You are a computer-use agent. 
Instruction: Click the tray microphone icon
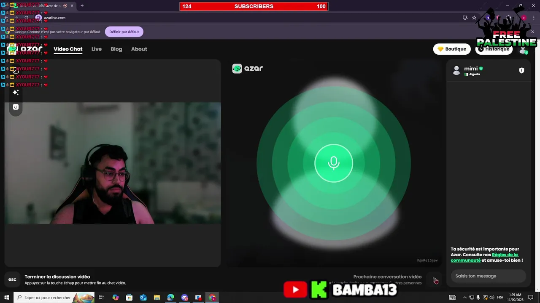tap(478, 298)
